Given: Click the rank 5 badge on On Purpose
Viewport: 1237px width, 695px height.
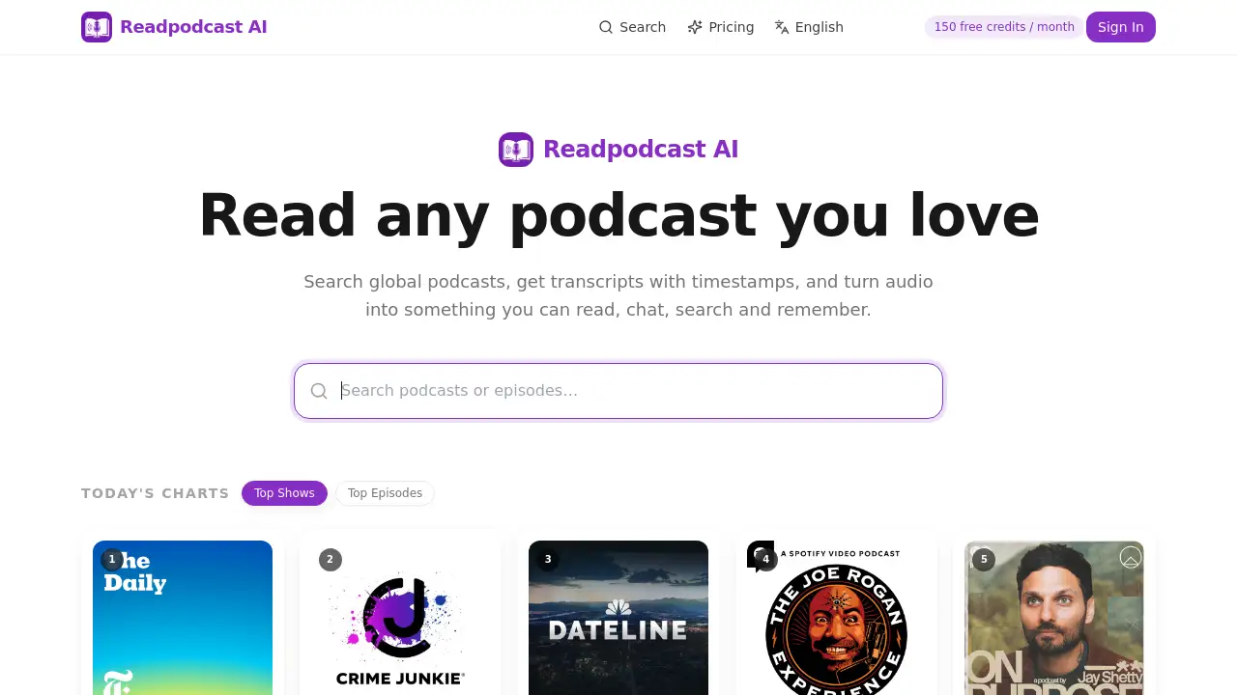Looking at the screenshot, I should tap(984, 560).
